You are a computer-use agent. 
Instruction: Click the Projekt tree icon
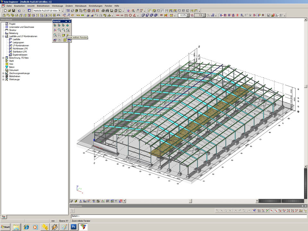click(7, 24)
